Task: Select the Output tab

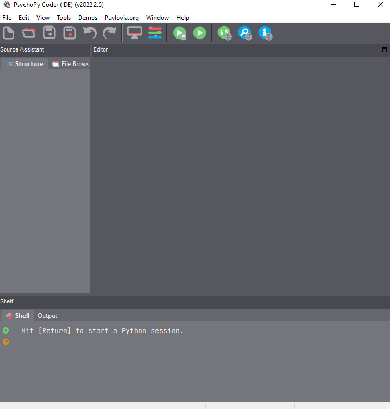Action: click(x=47, y=316)
